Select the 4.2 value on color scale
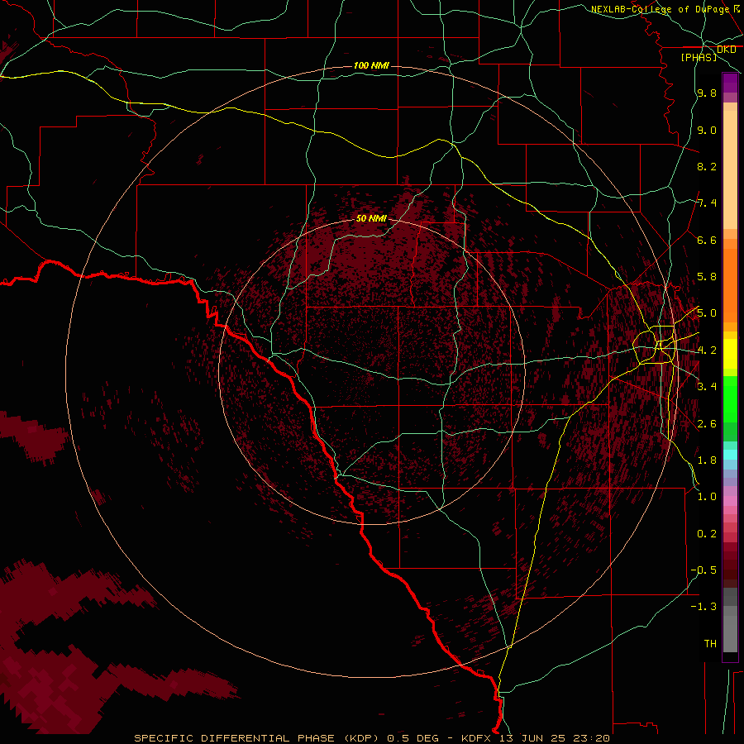This screenshot has width=744, height=744. (x=707, y=351)
